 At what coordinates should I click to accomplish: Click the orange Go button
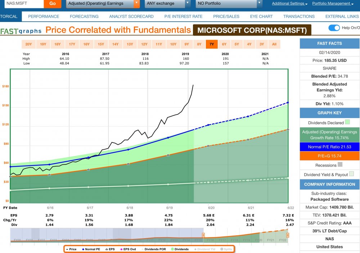pyautogui.click(x=52, y=4)
